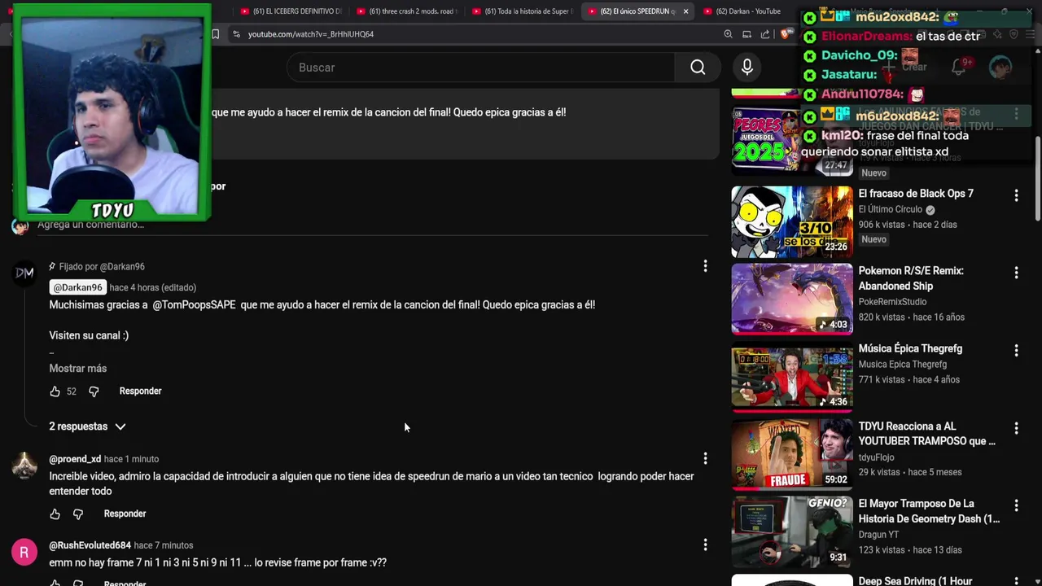Viewport: 1042px width, 586px height.
Task: Reply to @proend_xd comment
Action: pos(125,514)
